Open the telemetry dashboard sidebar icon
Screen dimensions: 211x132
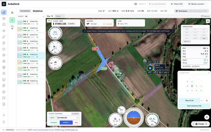4,12
